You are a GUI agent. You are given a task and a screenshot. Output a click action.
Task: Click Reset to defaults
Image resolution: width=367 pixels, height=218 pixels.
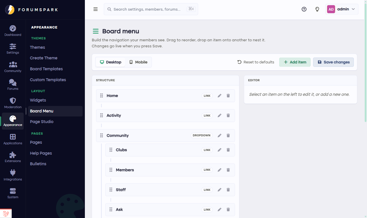[255, 62]
